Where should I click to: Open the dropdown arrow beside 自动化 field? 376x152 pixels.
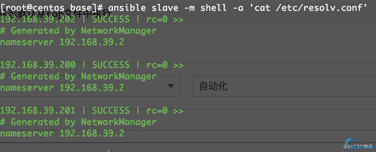[171, 86]
